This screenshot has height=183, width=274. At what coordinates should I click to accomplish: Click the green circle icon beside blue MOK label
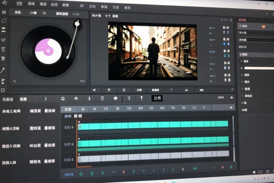81,174
